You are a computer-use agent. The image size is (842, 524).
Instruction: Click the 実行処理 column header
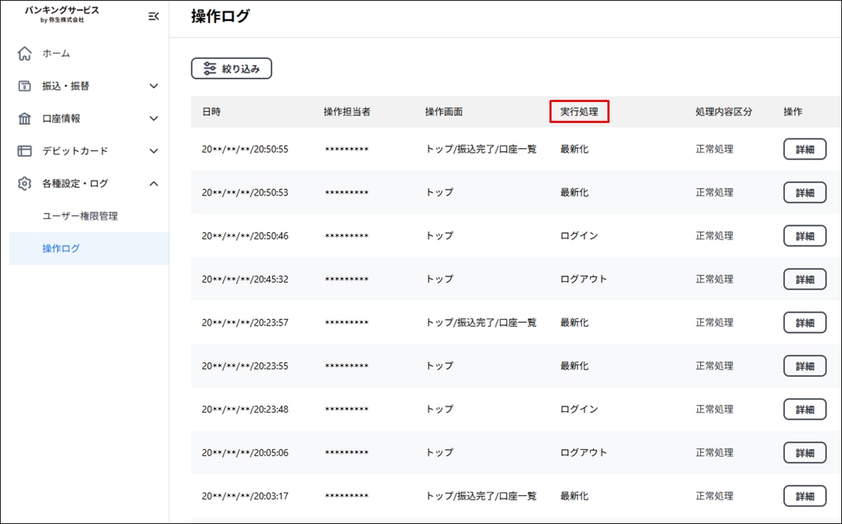[x=579, y=112]
